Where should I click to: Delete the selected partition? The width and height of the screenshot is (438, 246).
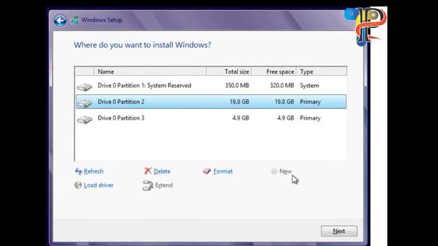point(162,172)
